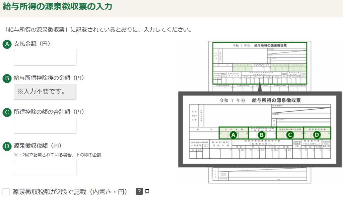The image size is (343, 197).
Task: Click the 給与所得の源泉徴収票の入力 page heading
Action: (x=57, y=7)
